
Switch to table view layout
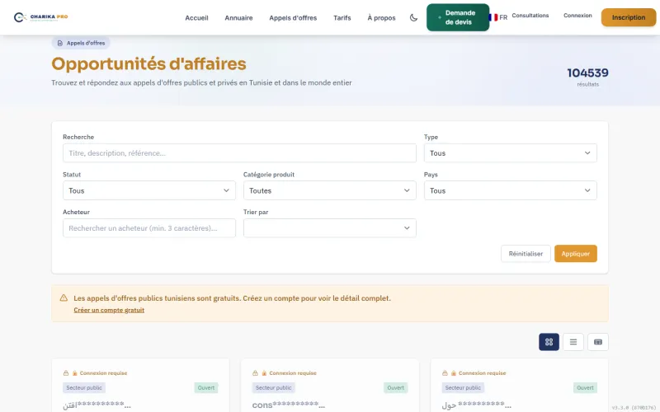tap(597, 342)
